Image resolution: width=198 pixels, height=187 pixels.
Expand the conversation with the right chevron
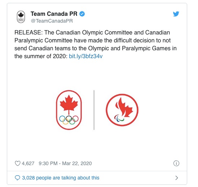[177, 178]
